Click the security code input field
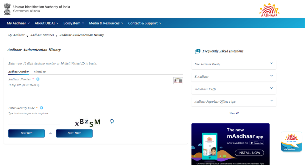305x165 pixels. (x=34, y=121)
